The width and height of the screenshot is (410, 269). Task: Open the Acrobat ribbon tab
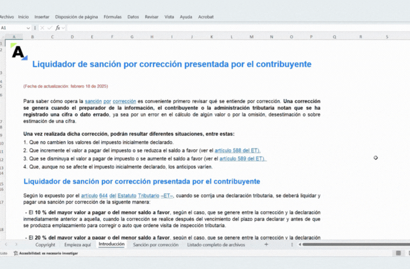tap(206, 17)
